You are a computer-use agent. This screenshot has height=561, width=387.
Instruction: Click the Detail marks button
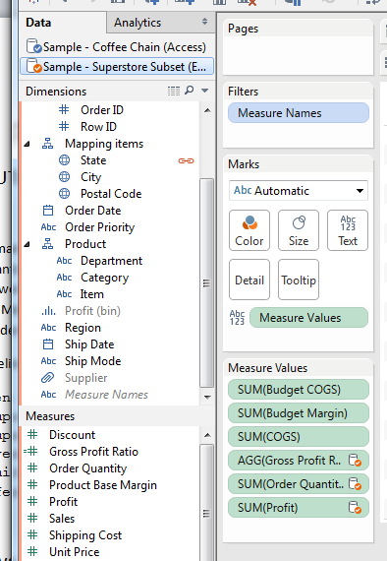click(249, 280)
